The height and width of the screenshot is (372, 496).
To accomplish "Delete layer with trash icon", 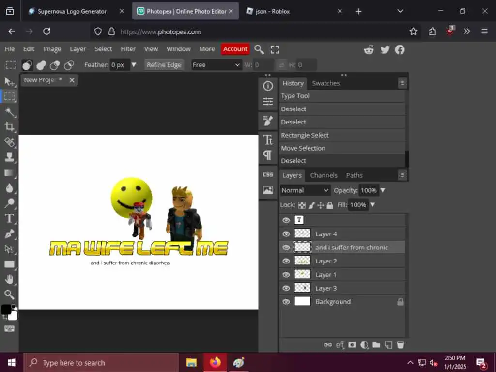I will [401, 345].
